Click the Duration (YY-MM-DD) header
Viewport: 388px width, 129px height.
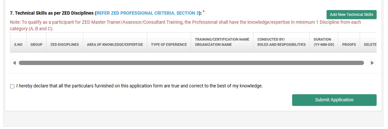point(322,42)
